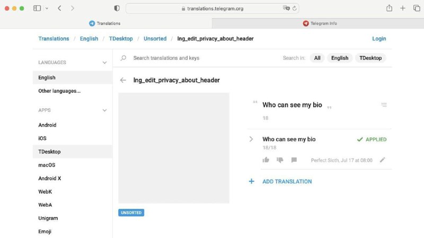Open the TDesktop breadcrumb link
The width and height of the screenshot is (424, 238).
tap(121, 39)
